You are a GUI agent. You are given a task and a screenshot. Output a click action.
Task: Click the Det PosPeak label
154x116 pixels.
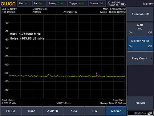pyautogui.click(x=40, y=9)
